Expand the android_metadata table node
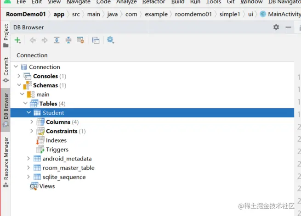Image resolution: width=301 pixels, height=216 pixels. [x=28, y=159]
